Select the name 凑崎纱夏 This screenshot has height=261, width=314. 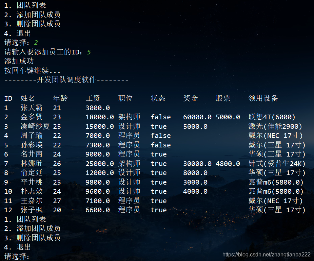click(x=35, y=126)
